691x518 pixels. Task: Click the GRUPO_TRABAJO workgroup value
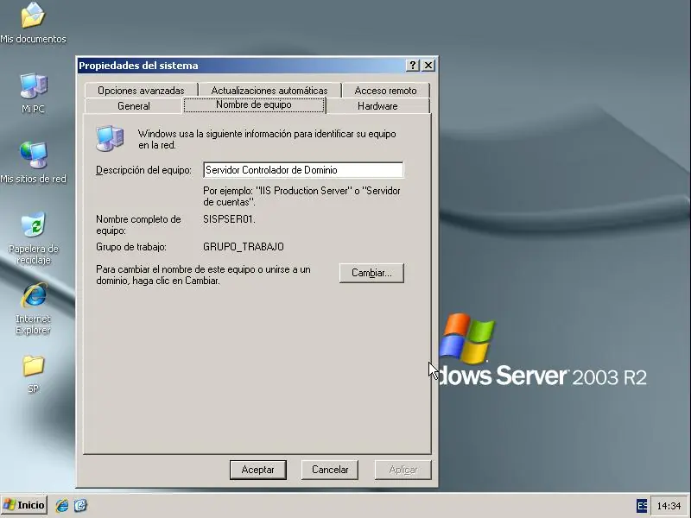point(244,247)
